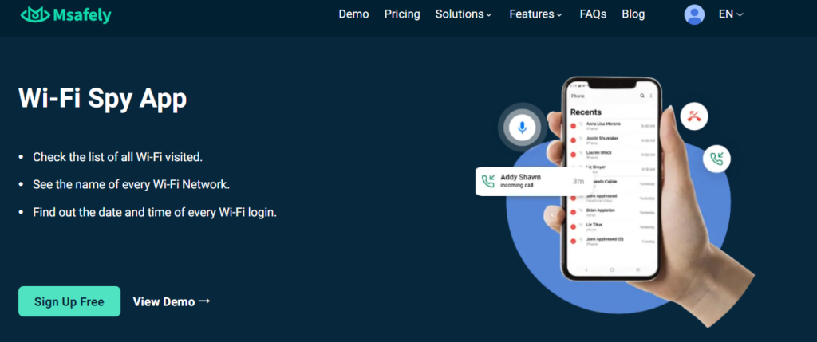The width and height of the screenshot is (817, 342).
Task: Expand the Solutions dropdown menu
Action: [464, 14]
